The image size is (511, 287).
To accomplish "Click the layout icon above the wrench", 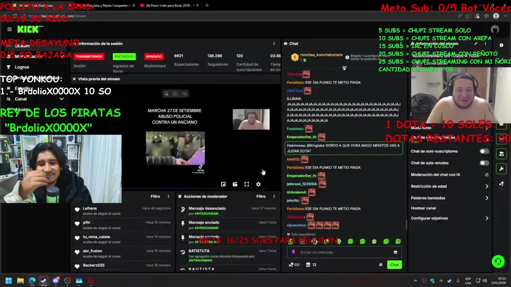I will pos(501,154).
